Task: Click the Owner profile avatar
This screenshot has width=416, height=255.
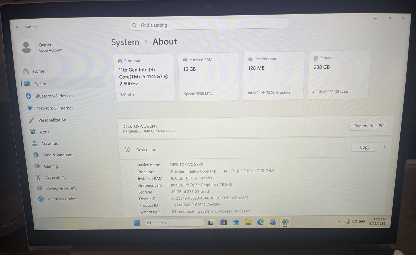Action: point(26,47)
